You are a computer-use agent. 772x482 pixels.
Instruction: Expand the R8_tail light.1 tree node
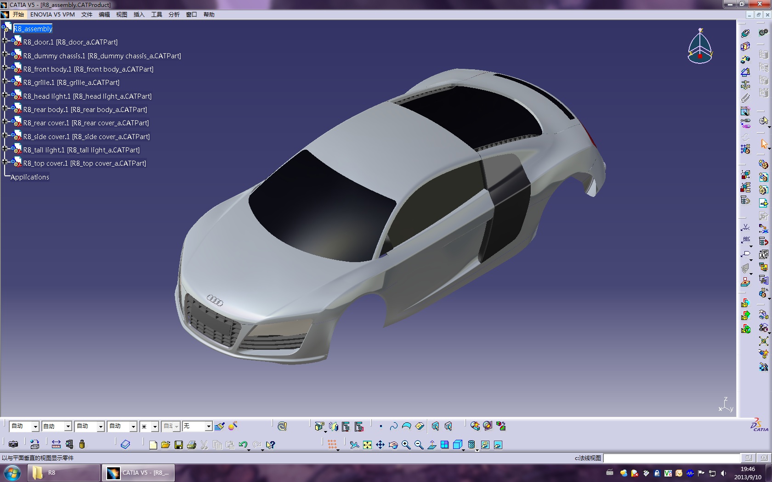5,148
